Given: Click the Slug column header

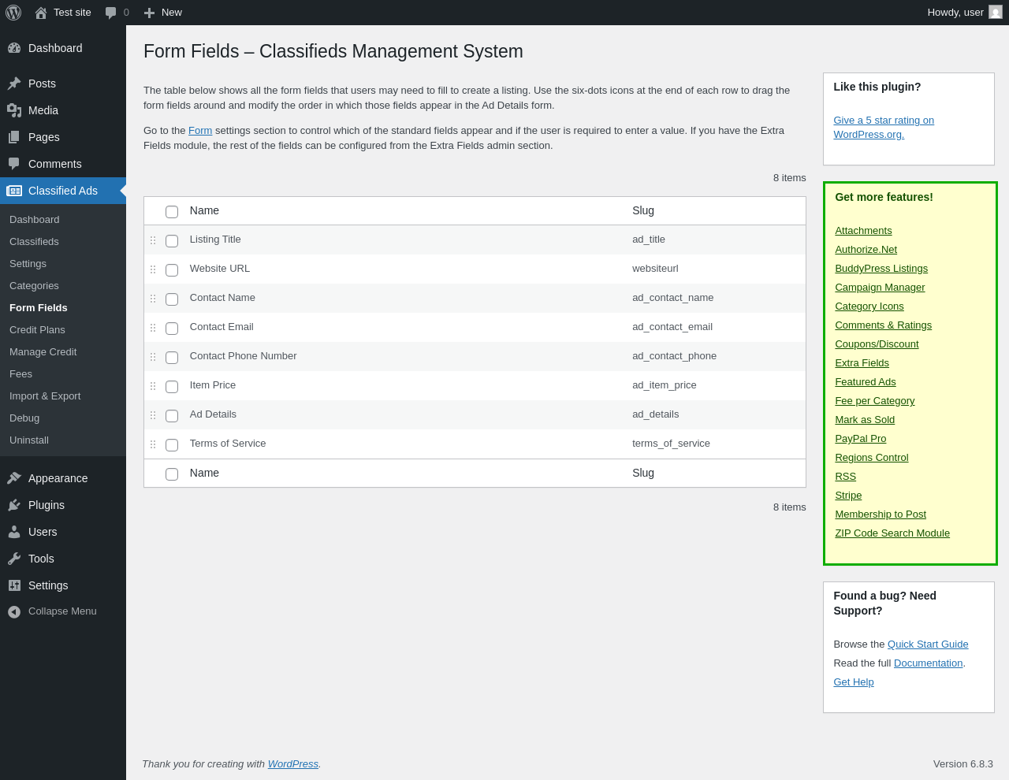Looking at the screenshot, I should tap(643, 210).
